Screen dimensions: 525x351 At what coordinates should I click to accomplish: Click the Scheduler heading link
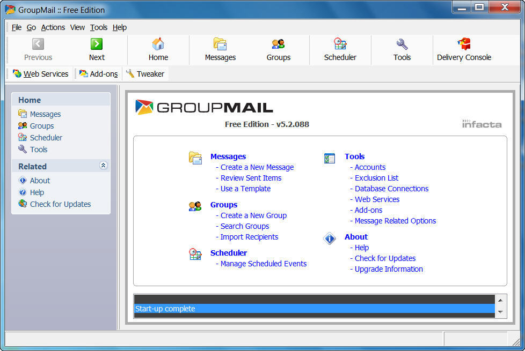click(229, 253)
